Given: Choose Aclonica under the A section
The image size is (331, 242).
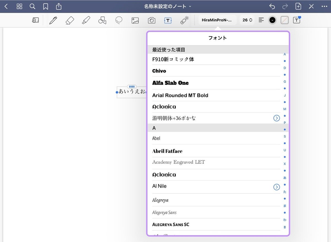Looking at the screenshot, I should pyautogui.click(x=216, y=175).
